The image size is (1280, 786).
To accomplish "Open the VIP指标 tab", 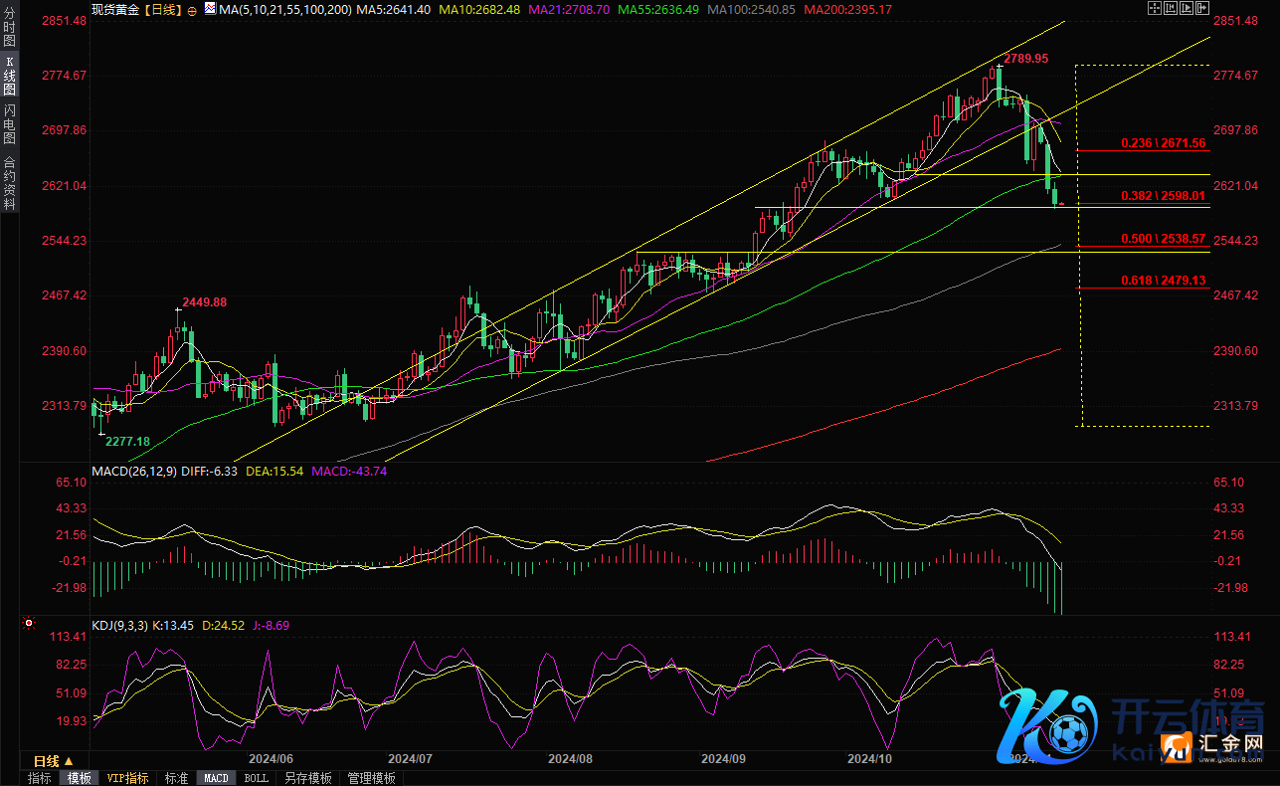I will [127, 778].
